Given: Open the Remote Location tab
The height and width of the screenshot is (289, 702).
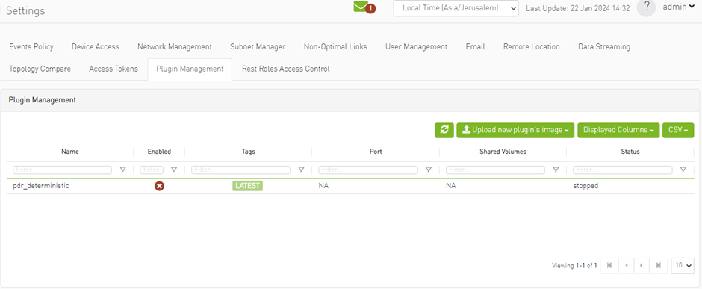Looking at the screenshot, I should click(x=532, y=46).
